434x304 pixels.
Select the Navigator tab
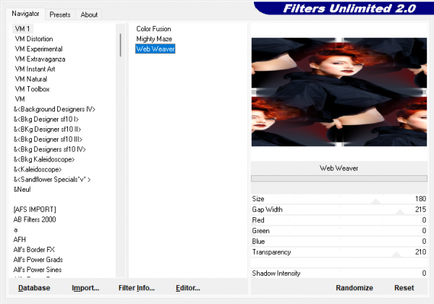(25, 14)
